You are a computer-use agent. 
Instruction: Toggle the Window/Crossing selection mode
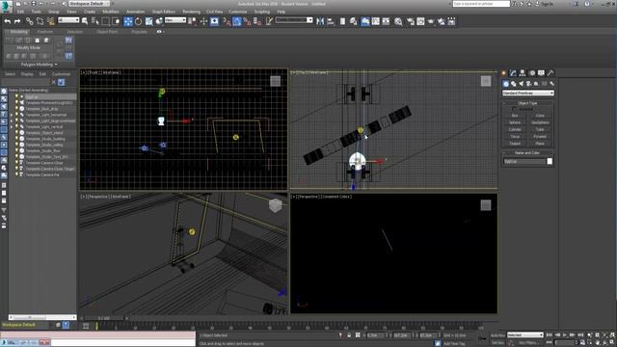tap(116, 21)
